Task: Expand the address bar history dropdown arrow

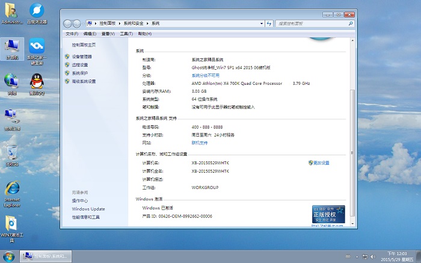Action: tap(260, 23)
